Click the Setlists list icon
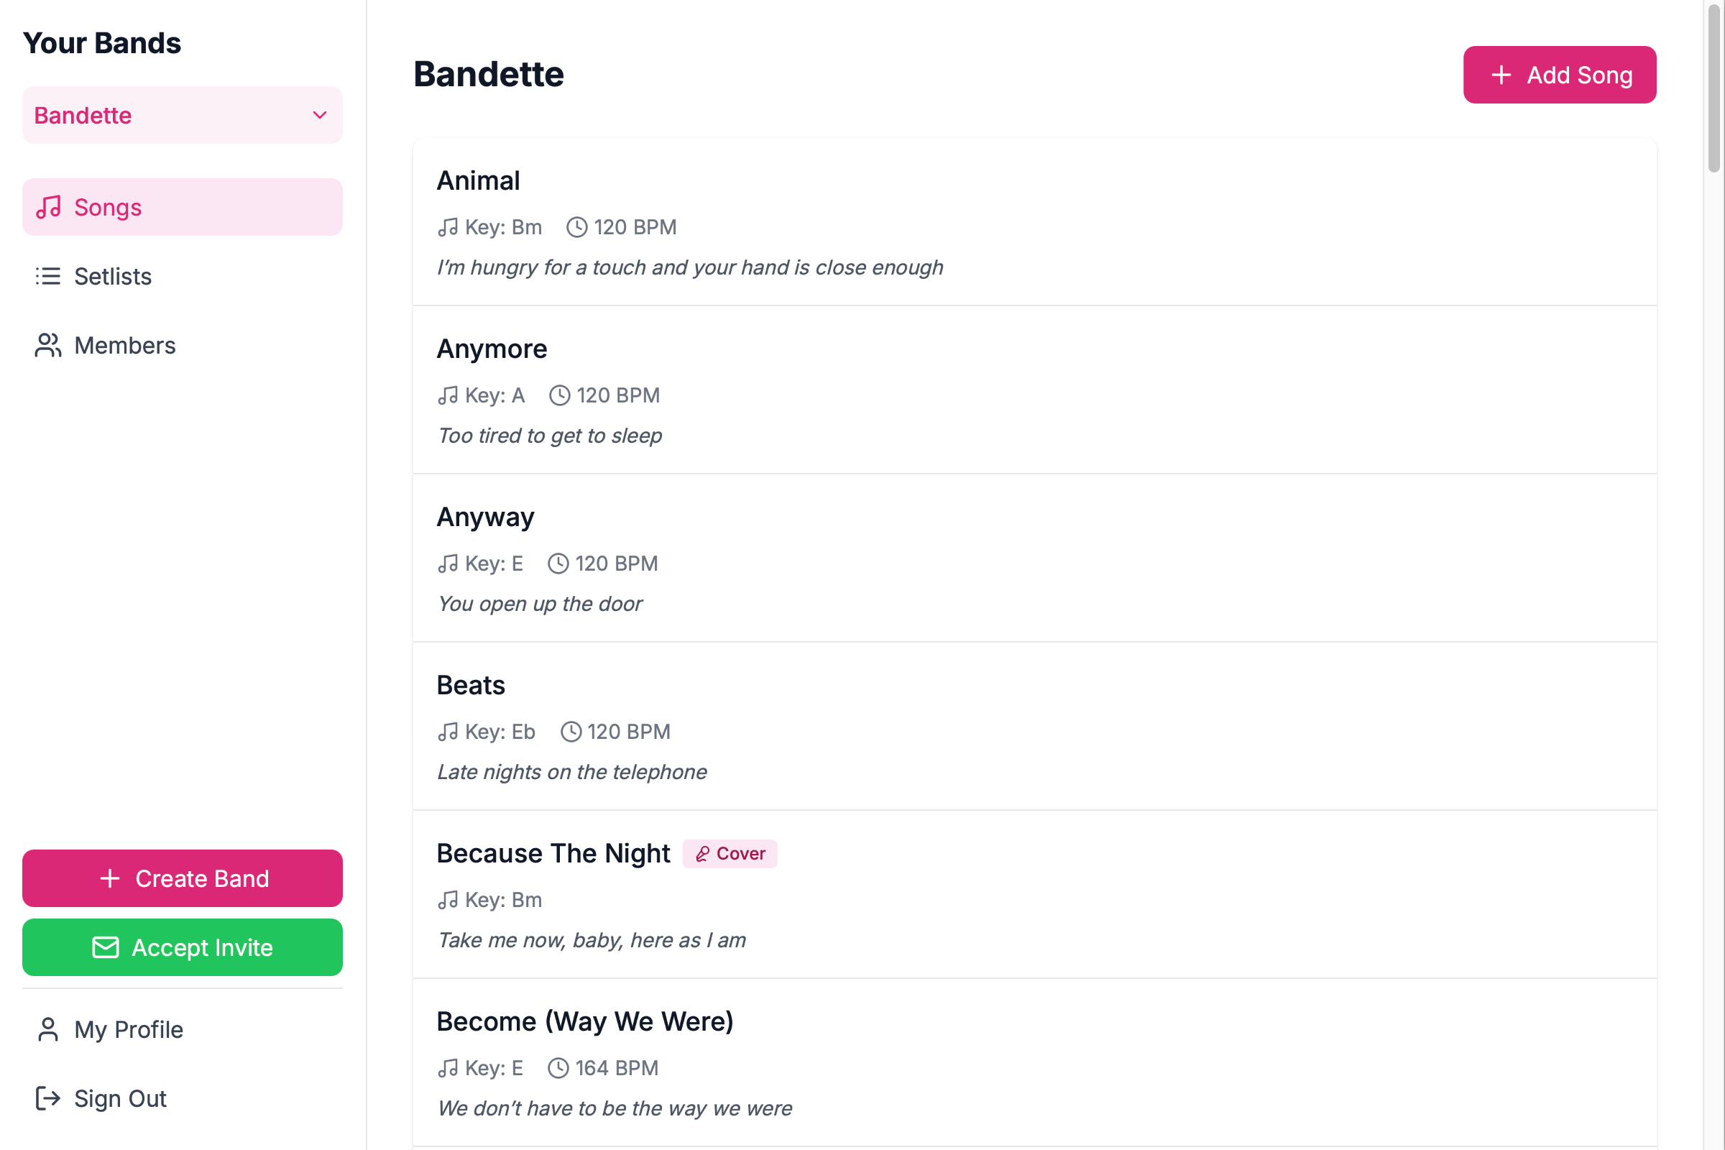 pyautogui.click(x=48, y=277)
